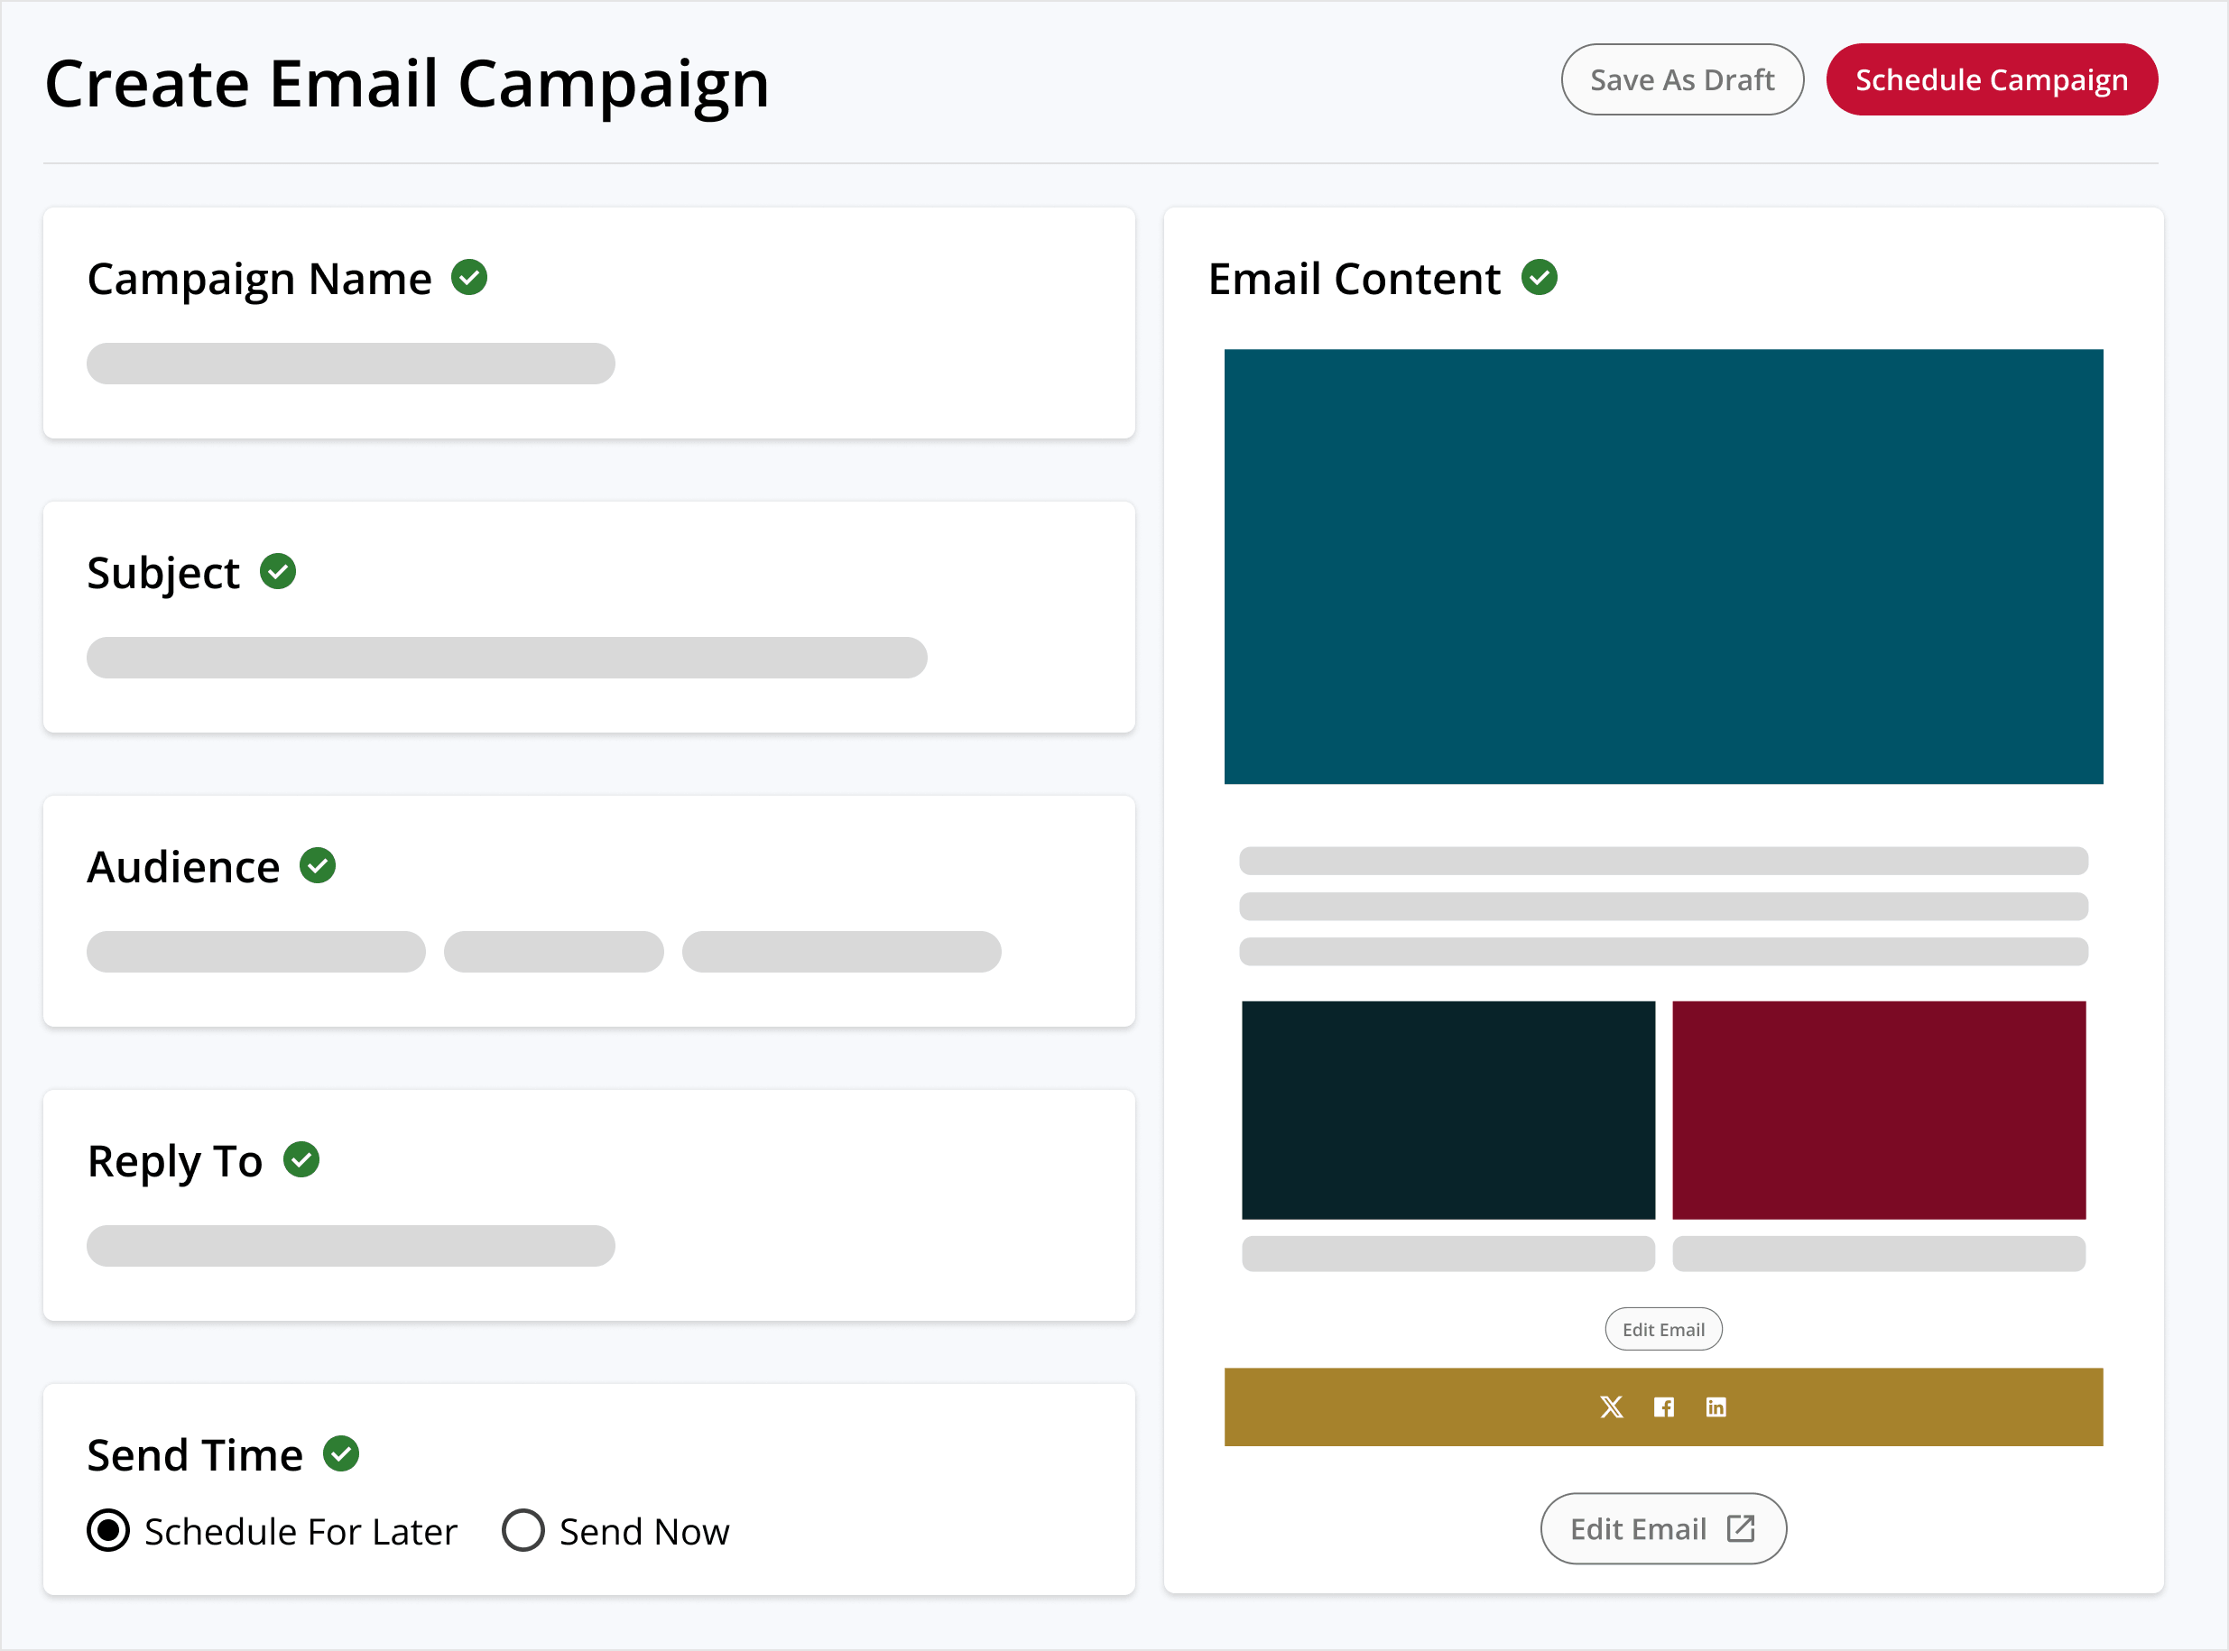Click the last Audience tag pill
The height and width of the screenshot is (1651, 2229).
tap(842, 952)
